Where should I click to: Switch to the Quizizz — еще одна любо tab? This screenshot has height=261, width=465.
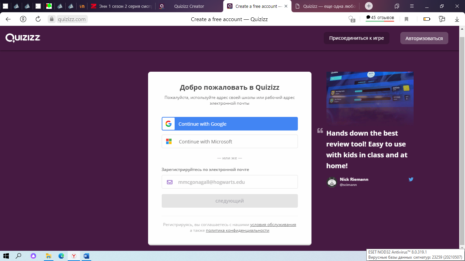325,6
